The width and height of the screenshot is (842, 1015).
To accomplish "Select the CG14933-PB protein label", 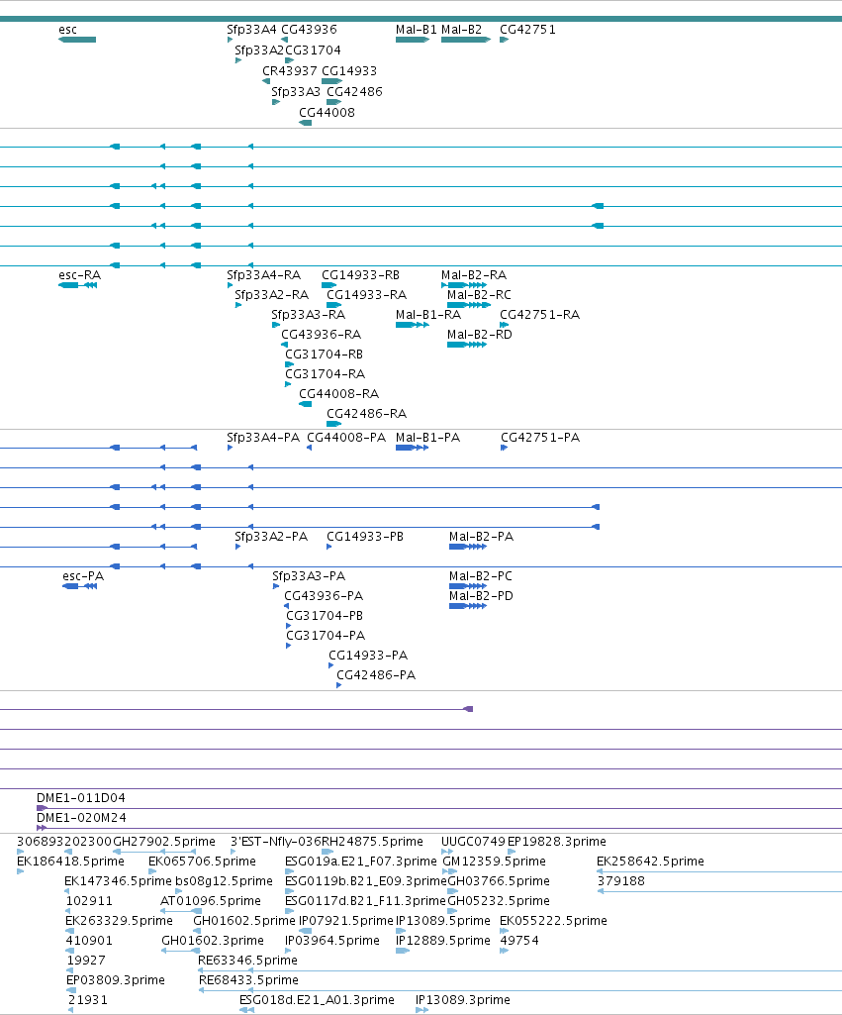I will (365, 537).
